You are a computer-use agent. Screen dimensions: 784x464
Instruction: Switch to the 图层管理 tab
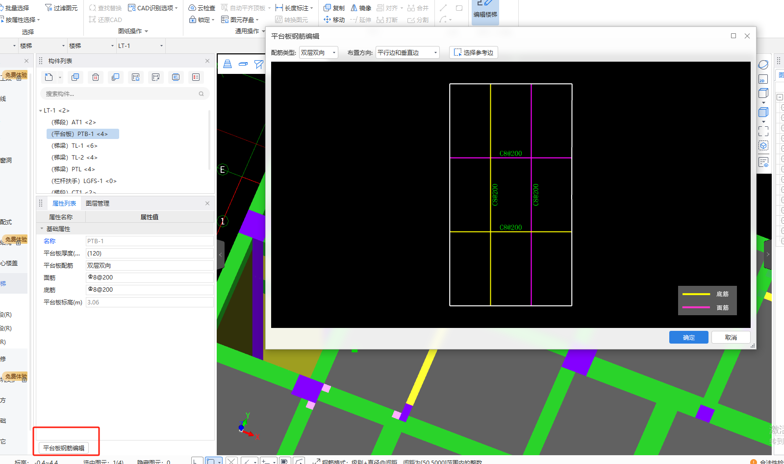pos(98,203)
